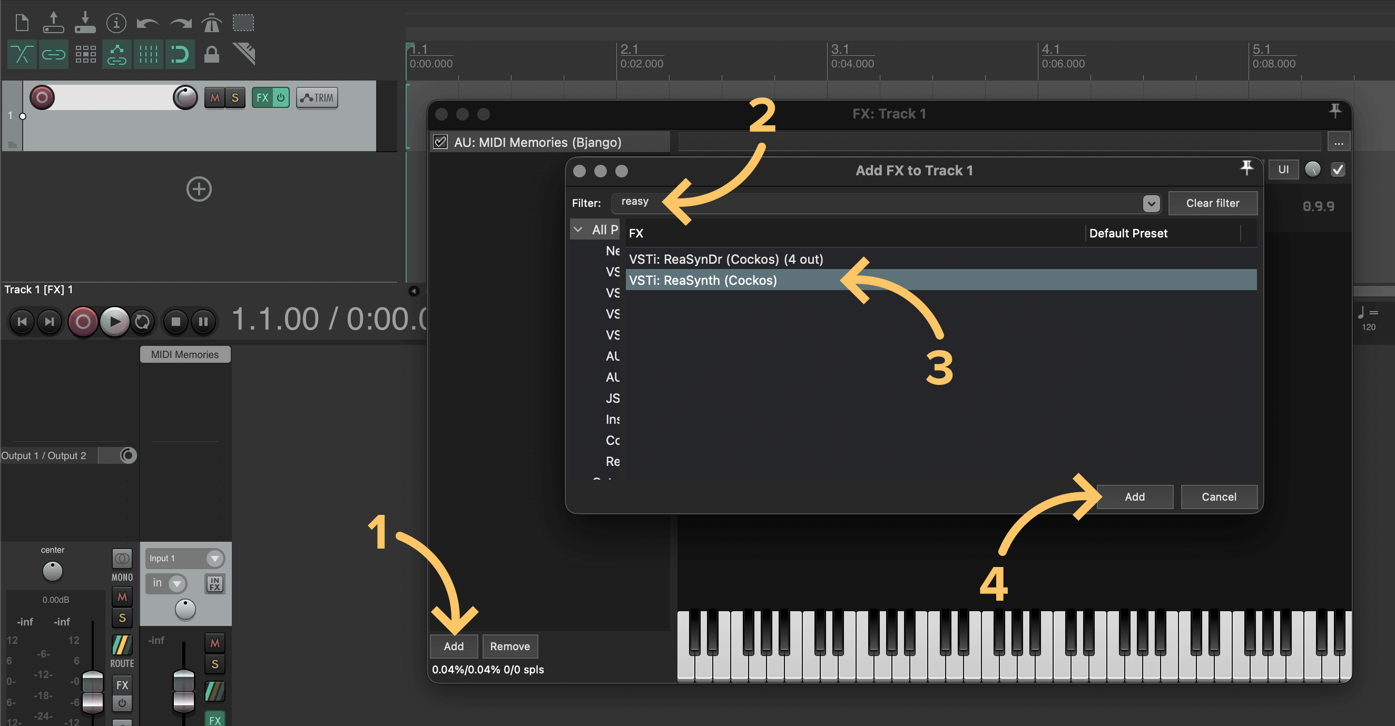Toggle repeat loop in transport

pyautogui.click(x=142, y=322)
